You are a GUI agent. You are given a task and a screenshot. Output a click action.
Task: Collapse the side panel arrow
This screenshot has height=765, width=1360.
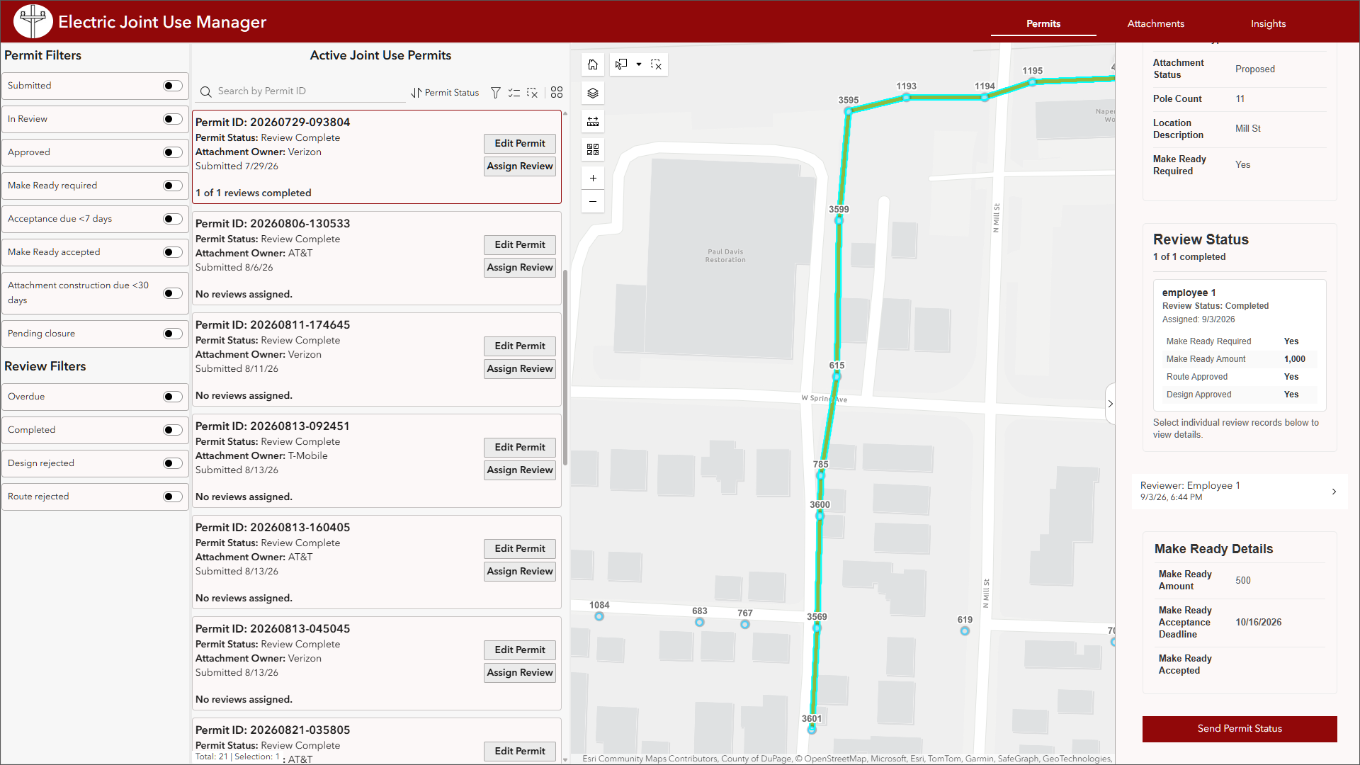coord(1110,404)
